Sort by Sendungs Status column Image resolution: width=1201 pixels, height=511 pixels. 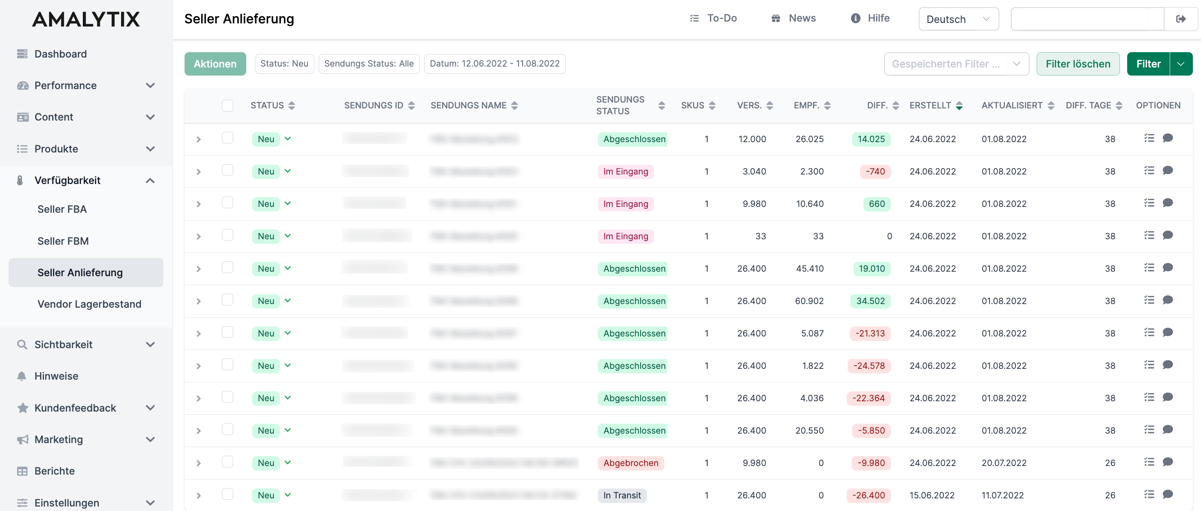[661, 105]
